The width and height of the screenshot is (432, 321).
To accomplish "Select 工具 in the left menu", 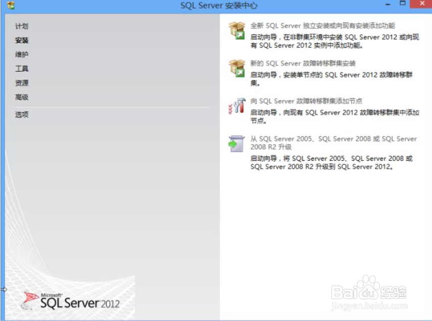I will [22, 69].
